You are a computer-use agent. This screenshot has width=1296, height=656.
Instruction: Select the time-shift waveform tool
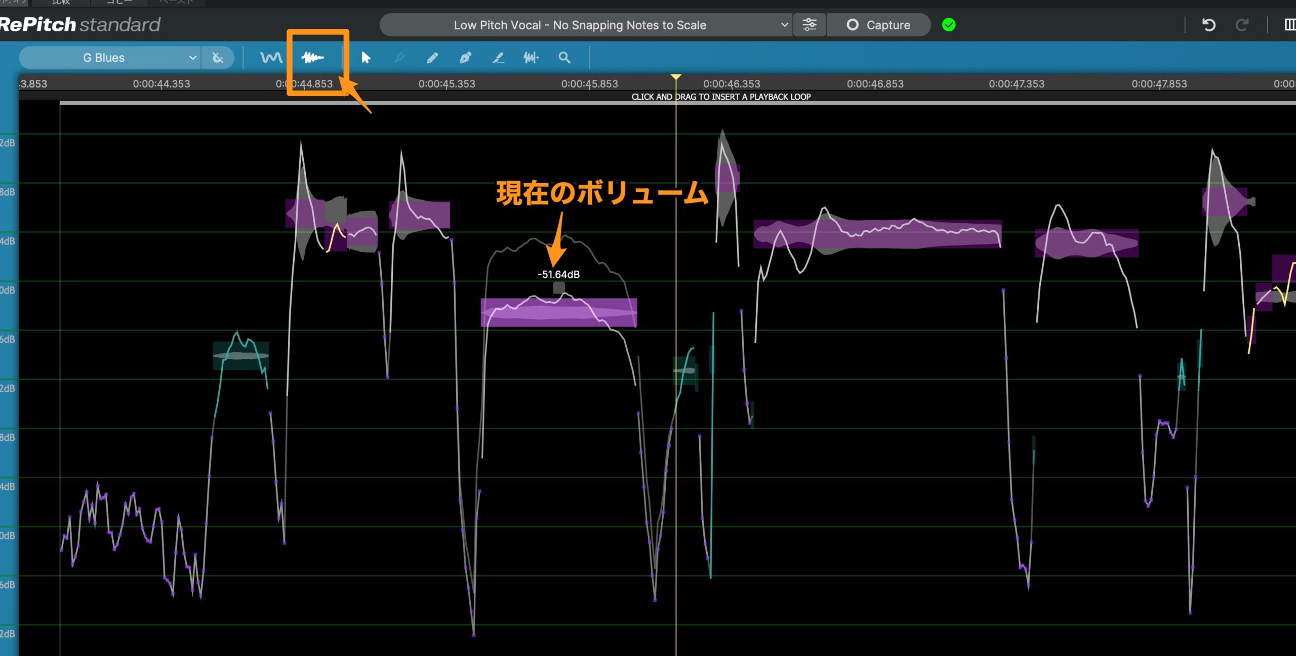click(x=532, y=57)
